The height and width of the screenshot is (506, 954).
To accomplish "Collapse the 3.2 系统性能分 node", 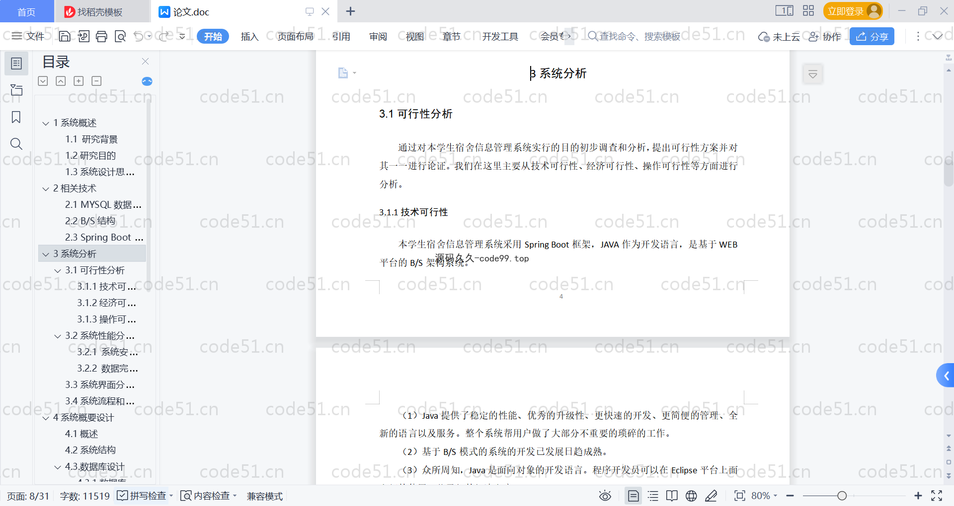I will coord(58,336).
